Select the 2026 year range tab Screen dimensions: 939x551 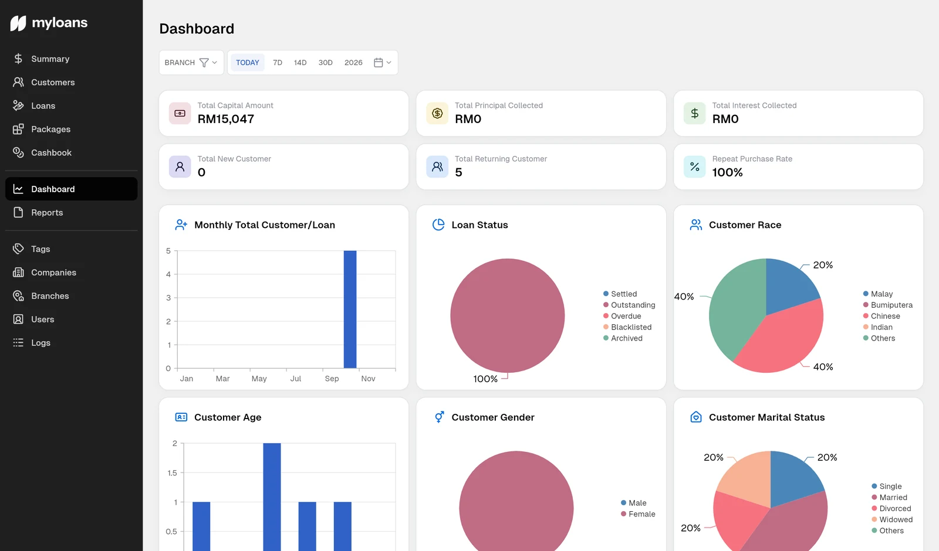tap(353, 63)
